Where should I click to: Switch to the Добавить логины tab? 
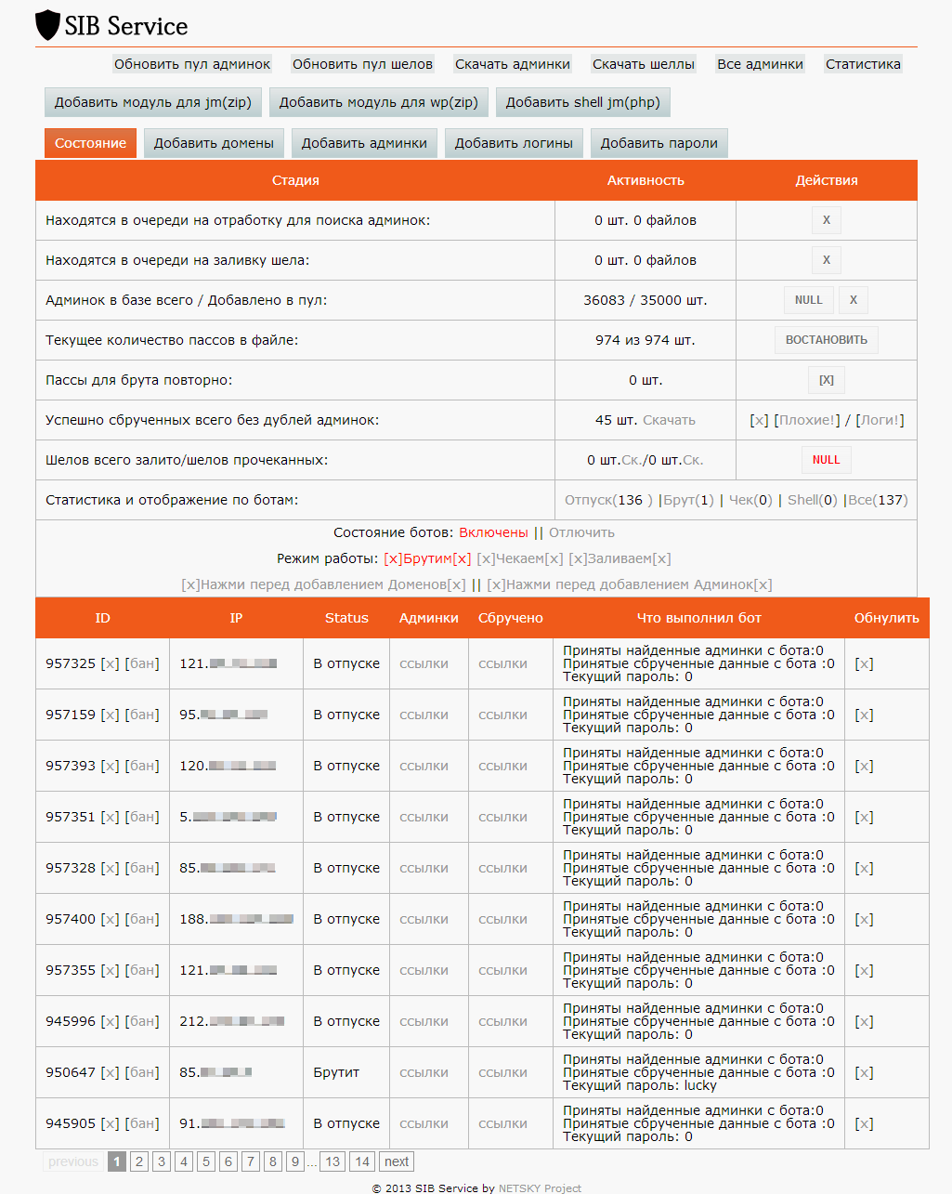pos(514,143)
